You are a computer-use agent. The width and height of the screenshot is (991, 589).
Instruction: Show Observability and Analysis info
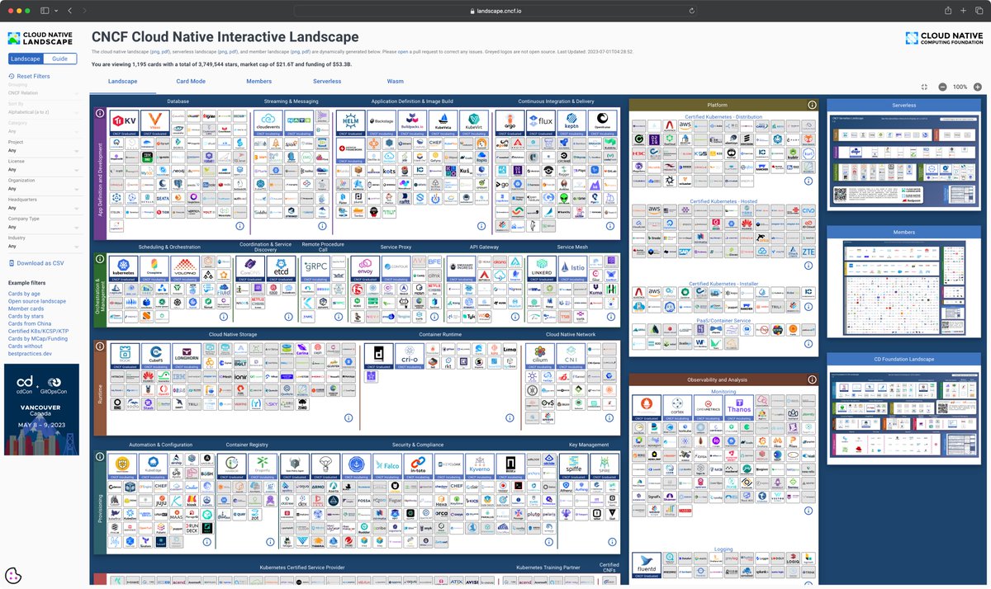click(812, 379)
